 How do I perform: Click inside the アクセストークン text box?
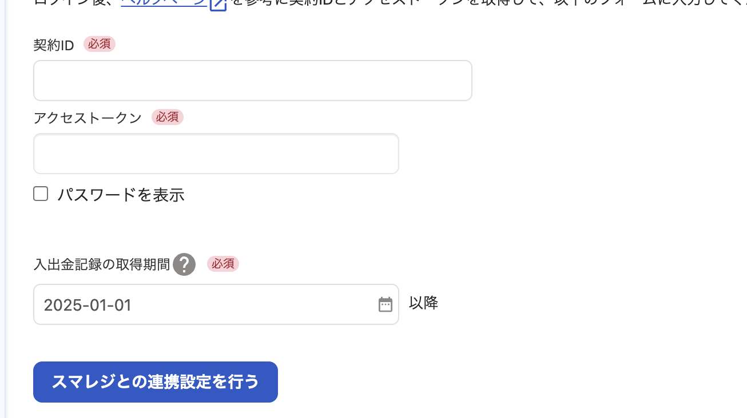[x=216, y=154]
